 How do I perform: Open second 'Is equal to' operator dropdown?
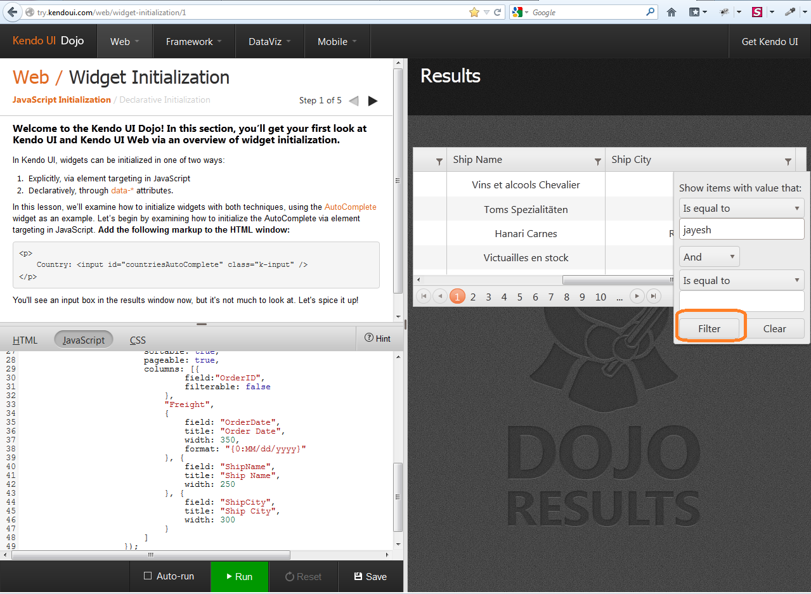pyautogui.click(x=741, y=280)
